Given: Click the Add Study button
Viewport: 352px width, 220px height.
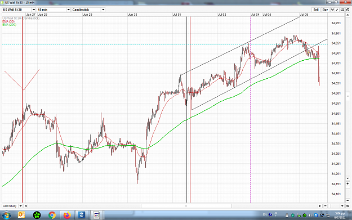Looking at the screenshot, I should [x=10, y=206].
